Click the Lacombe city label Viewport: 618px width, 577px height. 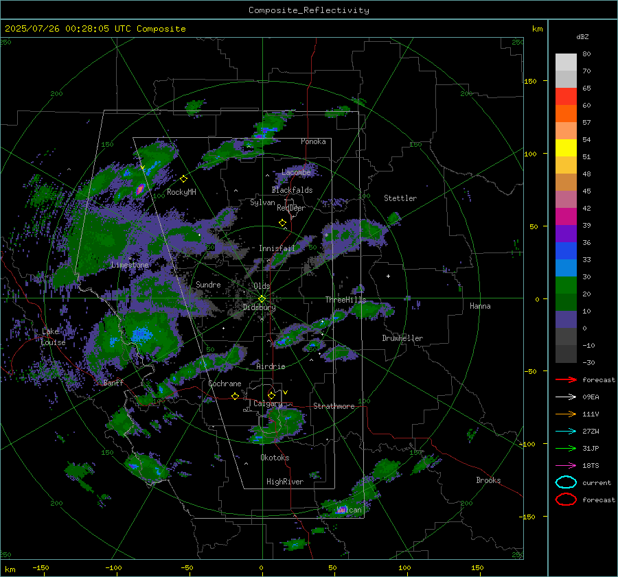[x=296, y=172]
